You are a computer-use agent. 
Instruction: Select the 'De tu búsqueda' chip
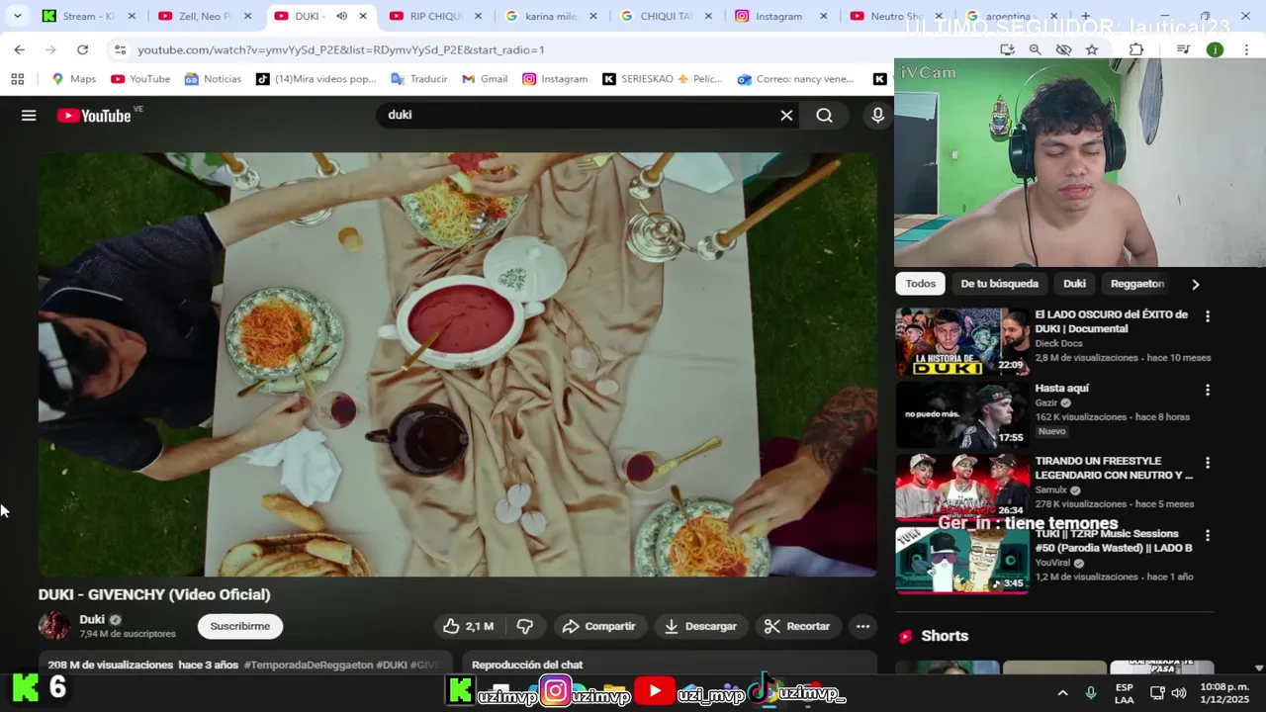coord(999,284)
